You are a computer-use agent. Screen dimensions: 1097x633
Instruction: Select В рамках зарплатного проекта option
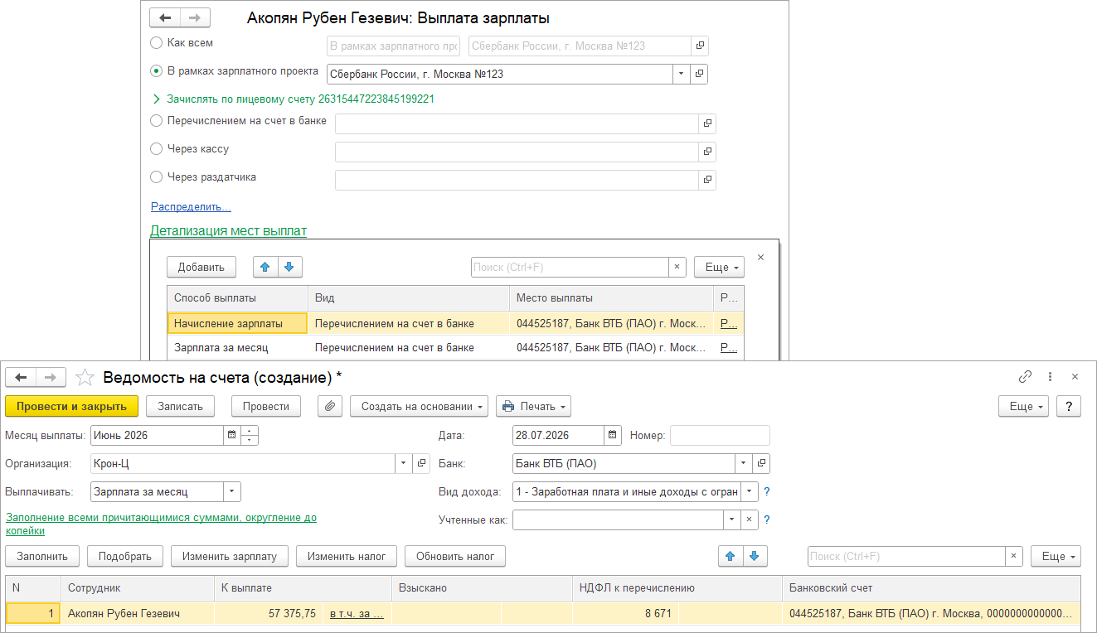pyautogui.click(x=156, y=71)
